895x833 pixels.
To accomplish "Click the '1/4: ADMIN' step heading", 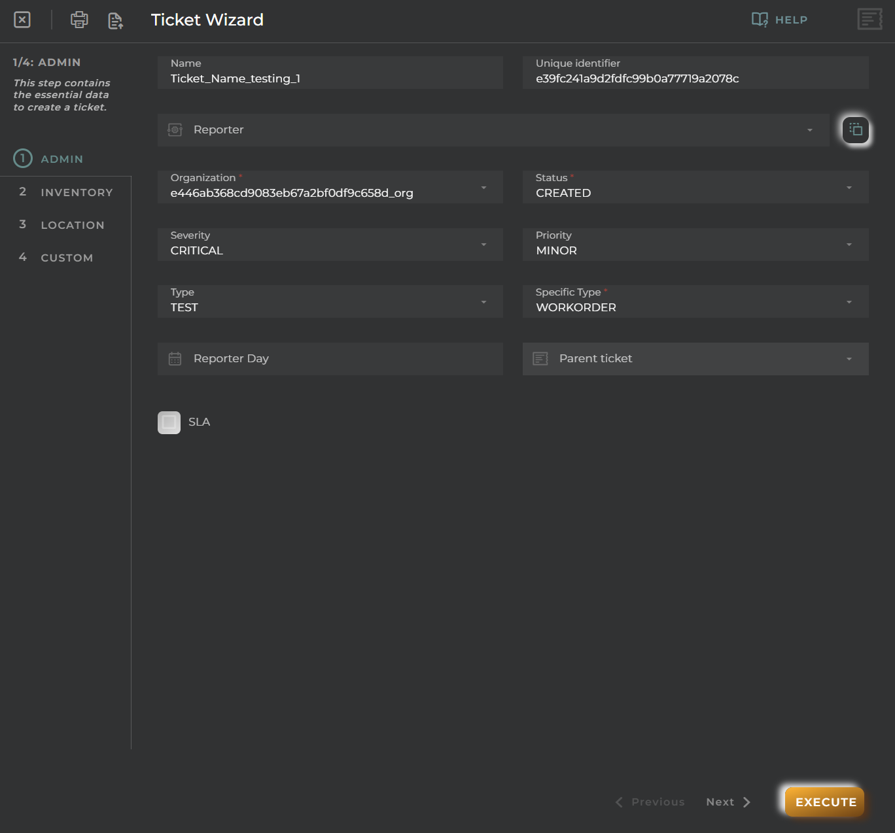I will coord(47,62).
